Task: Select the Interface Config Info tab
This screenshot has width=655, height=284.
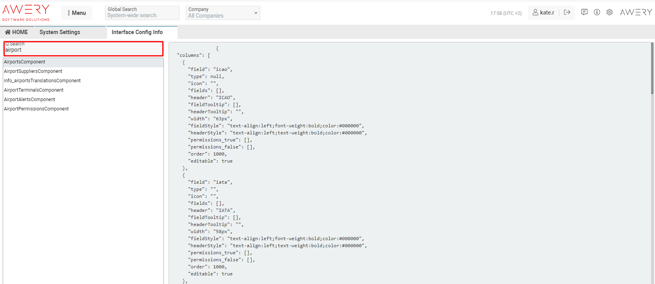Action: coord(137,32)
